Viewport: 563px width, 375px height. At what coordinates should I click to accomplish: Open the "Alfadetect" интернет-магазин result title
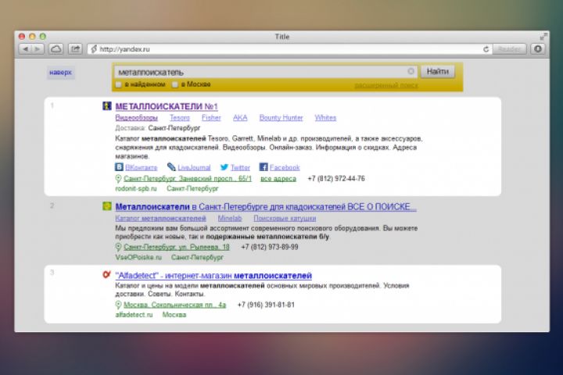point(213,276)
